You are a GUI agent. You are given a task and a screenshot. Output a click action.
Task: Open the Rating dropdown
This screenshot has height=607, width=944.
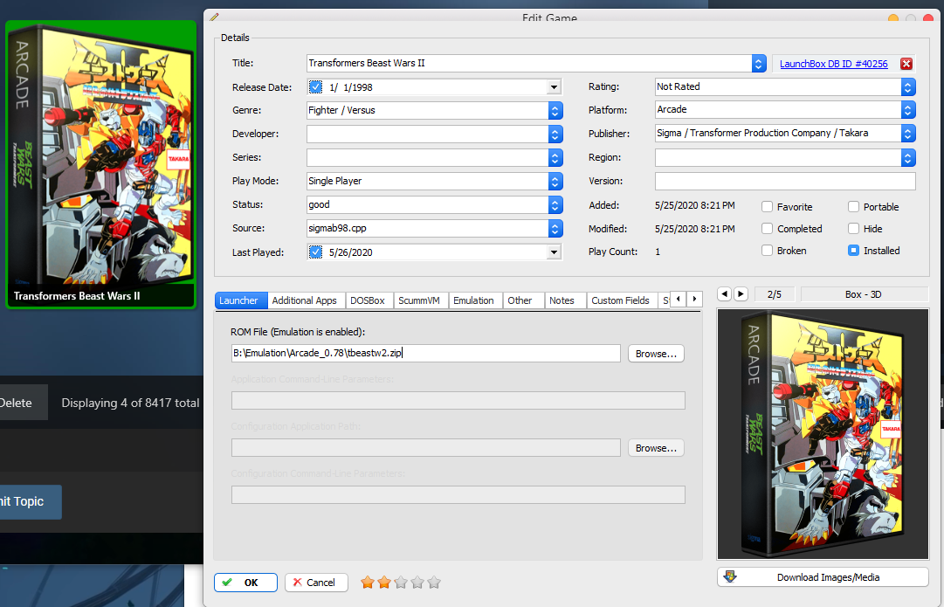[x=908, y=86]
